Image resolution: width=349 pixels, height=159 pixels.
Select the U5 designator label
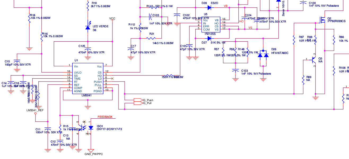click(206, 14)
